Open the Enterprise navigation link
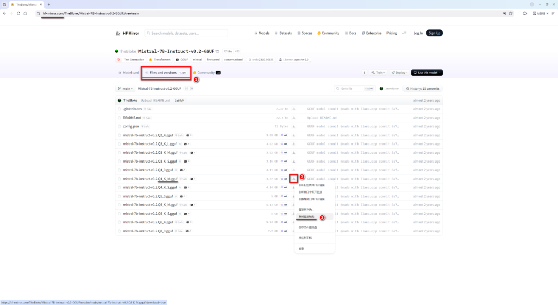The height and width of the screenshot is (305, 558). coord(371,33)
